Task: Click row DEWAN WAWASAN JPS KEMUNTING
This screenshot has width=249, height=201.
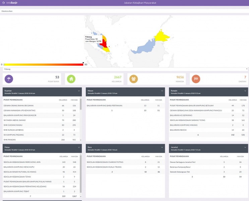Action: pos(41,111)
